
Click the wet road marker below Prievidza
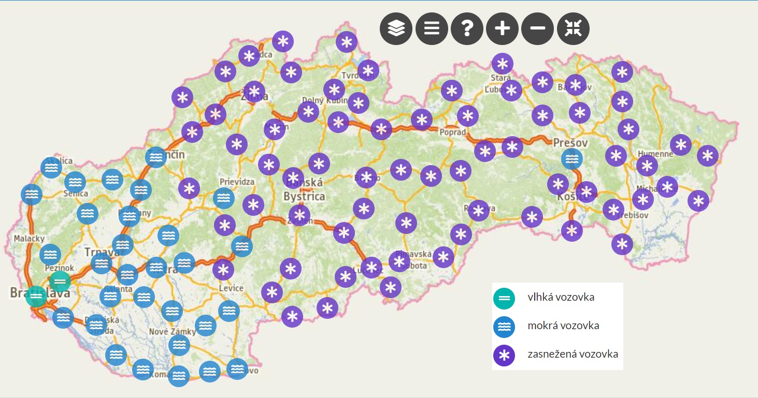223,198
